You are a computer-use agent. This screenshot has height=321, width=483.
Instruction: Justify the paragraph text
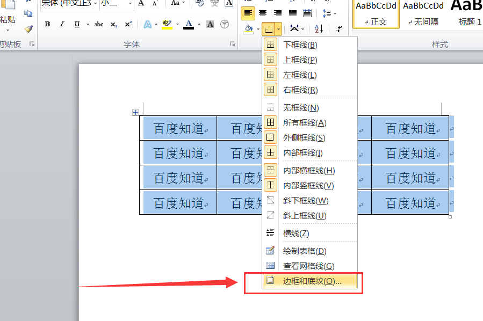[293, 13]
